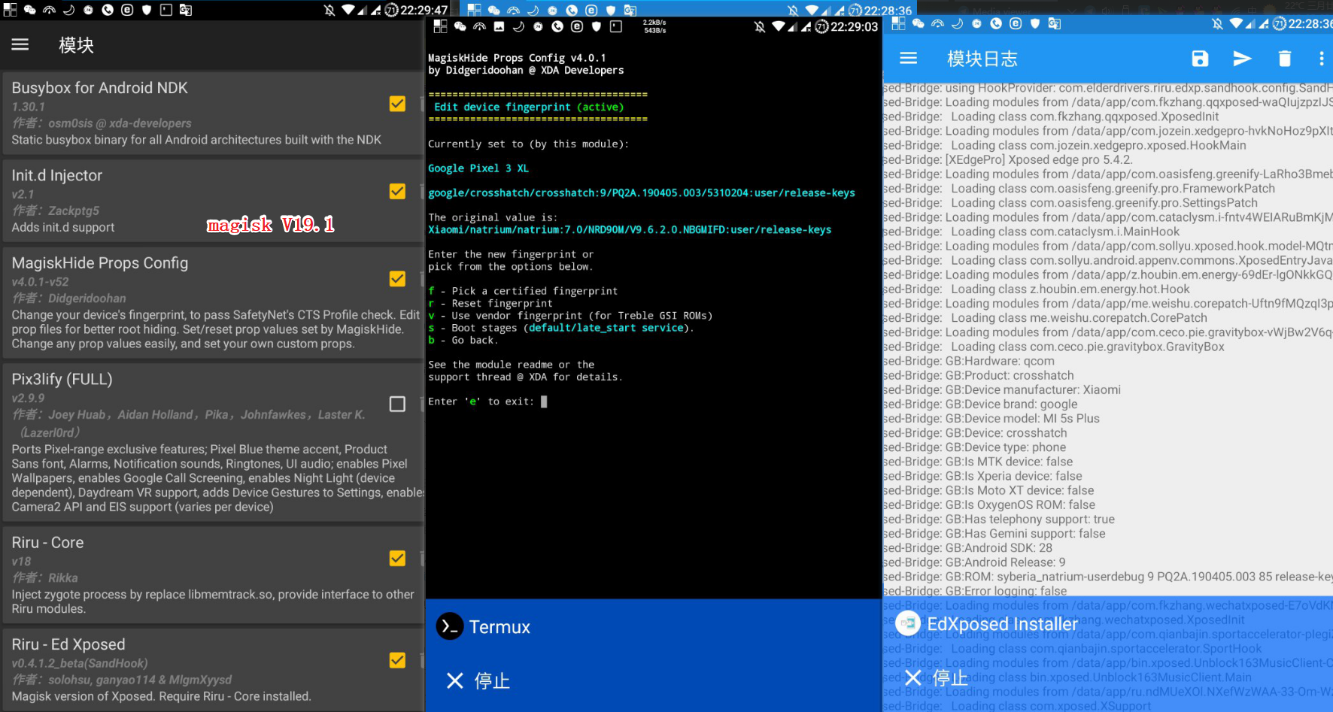
Task: Send the module log using the paper plane icon
Action: (x=1242, y=58)
